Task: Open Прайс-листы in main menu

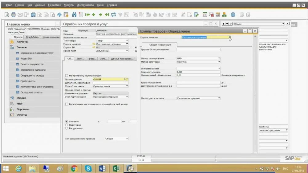Action: coord(28,81)
